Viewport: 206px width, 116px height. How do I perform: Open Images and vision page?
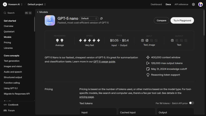13,67
